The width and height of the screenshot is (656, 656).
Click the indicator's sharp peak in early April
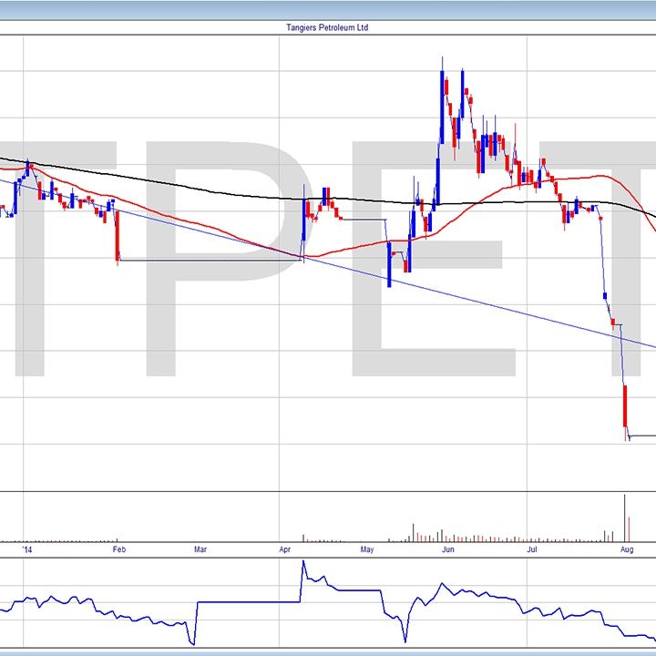coord(303,563)
